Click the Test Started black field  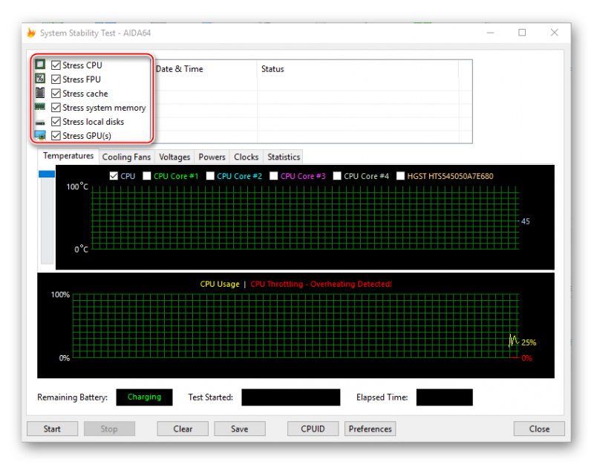tap(290, 397)
